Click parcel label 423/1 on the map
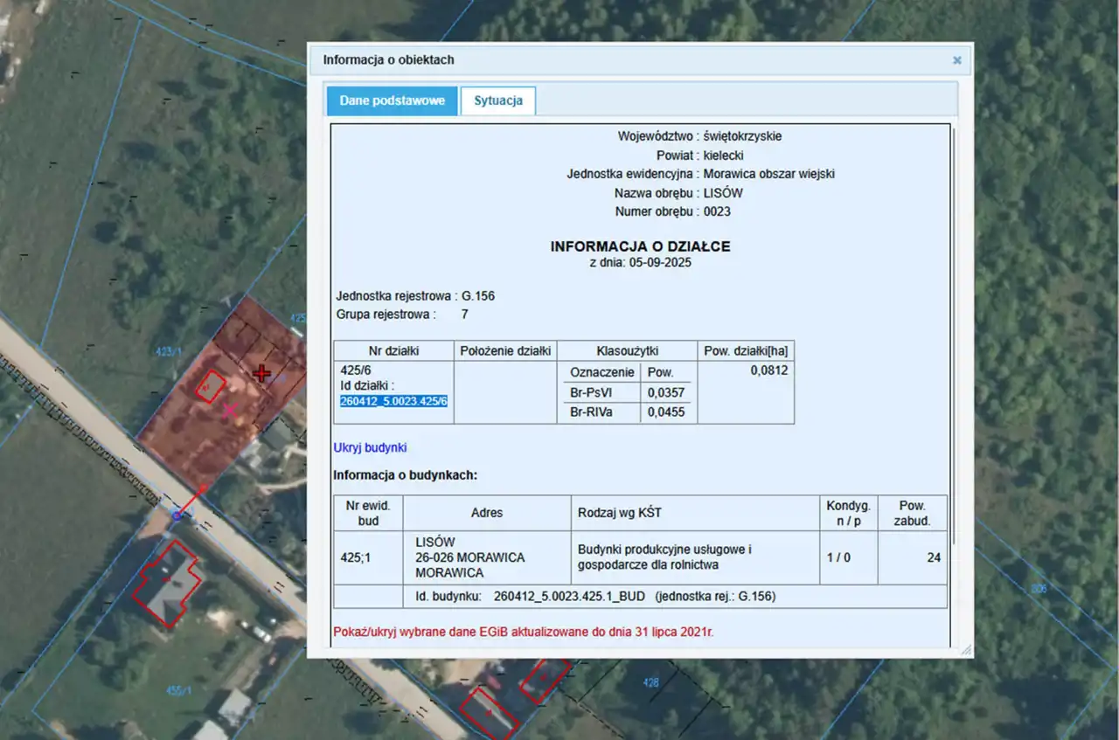Screen dimensions: 1119x740 (x=168, y=353)
